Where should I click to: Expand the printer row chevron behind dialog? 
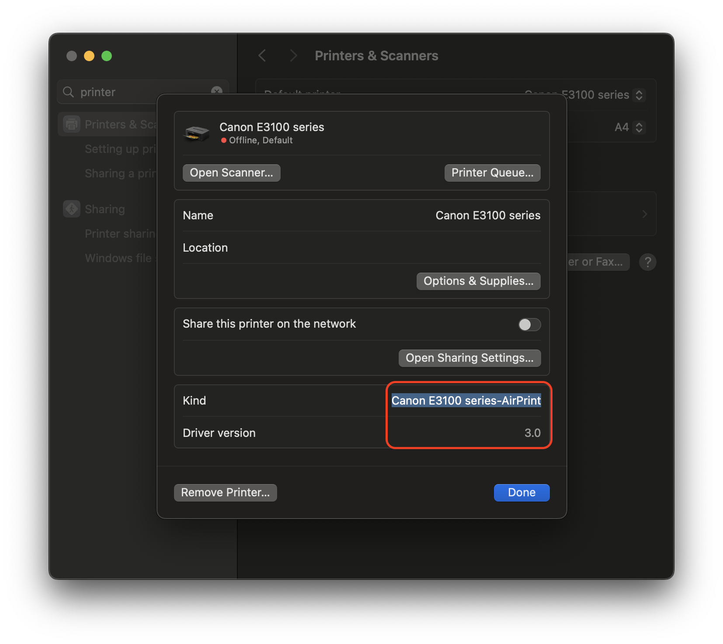645,214
